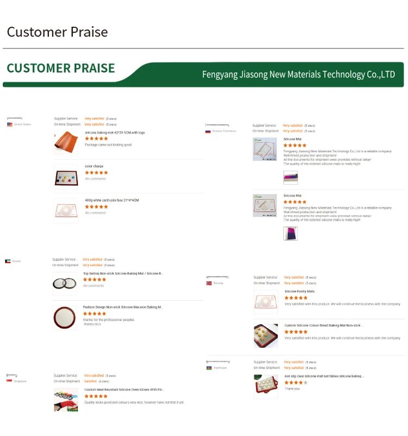
Task: Click 'Fengyang Jiasong New Materials Technology' banner text
Action: coord(298,75)
